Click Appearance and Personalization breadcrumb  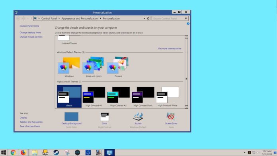(80, 18)
